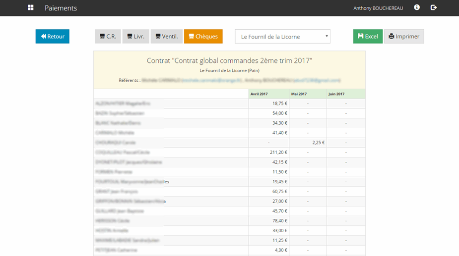
Task: Click the Mai 2017 column header
Action: pos(299,94)
